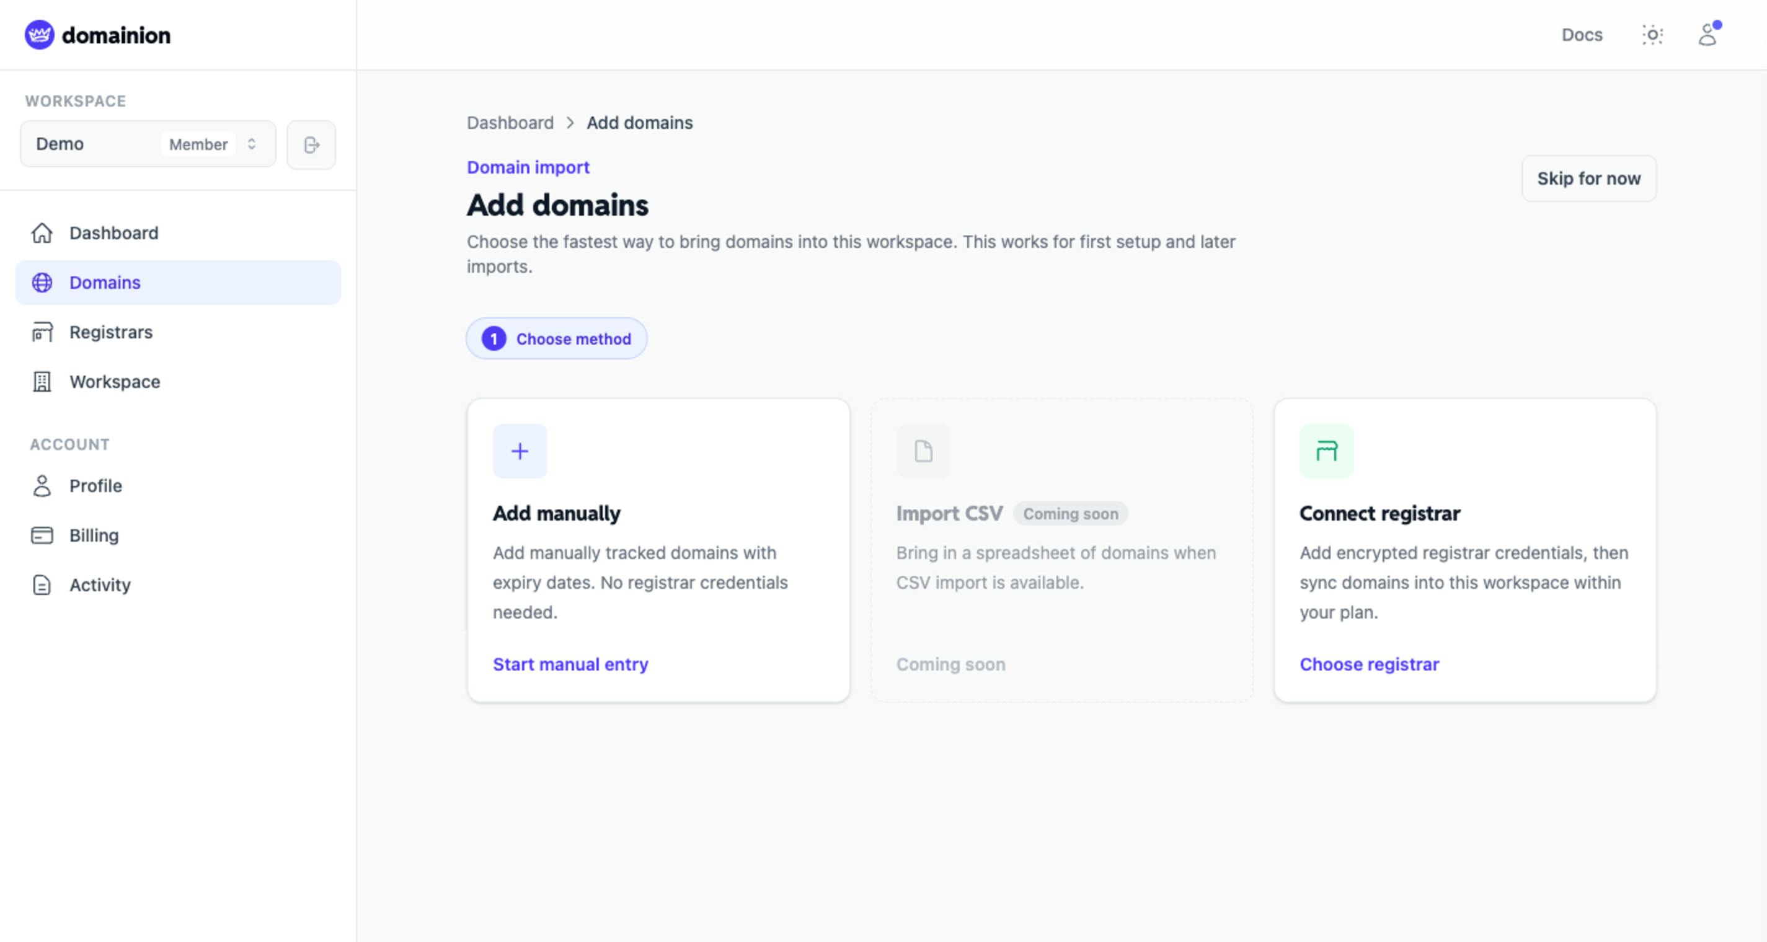Click the Dashboard breadcrumb link
This screenshot has height=942, width=1767.
(x=510, y=123)
